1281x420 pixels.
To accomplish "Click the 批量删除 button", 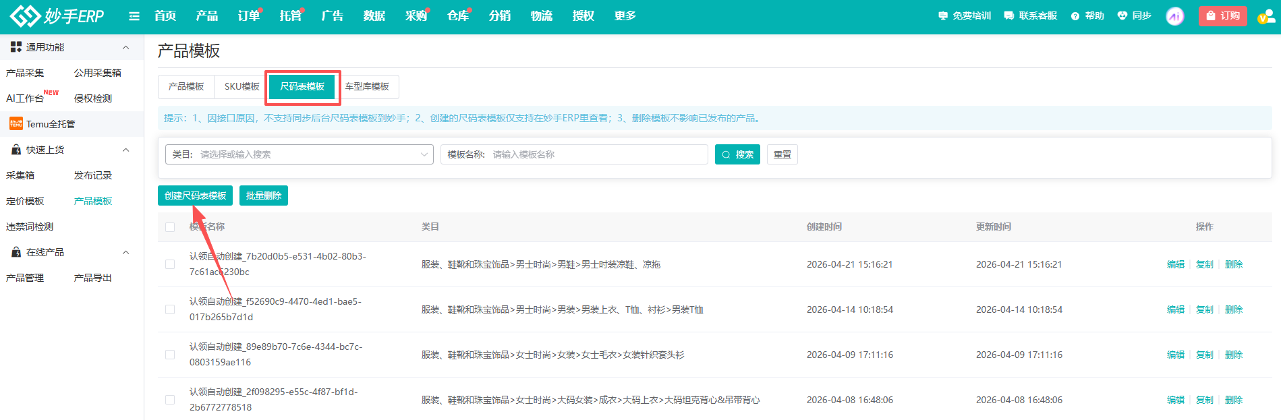I will 264,196.
